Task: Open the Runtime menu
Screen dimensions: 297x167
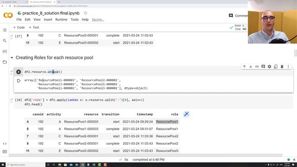Action: click(x=61, y=19)
